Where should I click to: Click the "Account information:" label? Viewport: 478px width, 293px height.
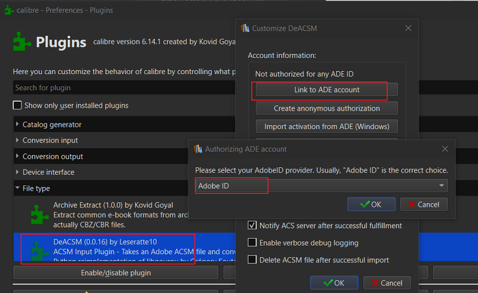(x=282, y=56)
